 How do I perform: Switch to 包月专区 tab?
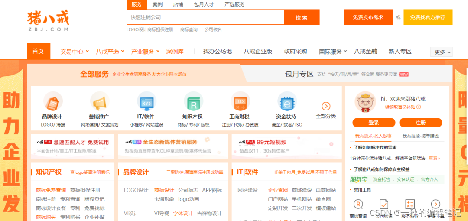299,75
